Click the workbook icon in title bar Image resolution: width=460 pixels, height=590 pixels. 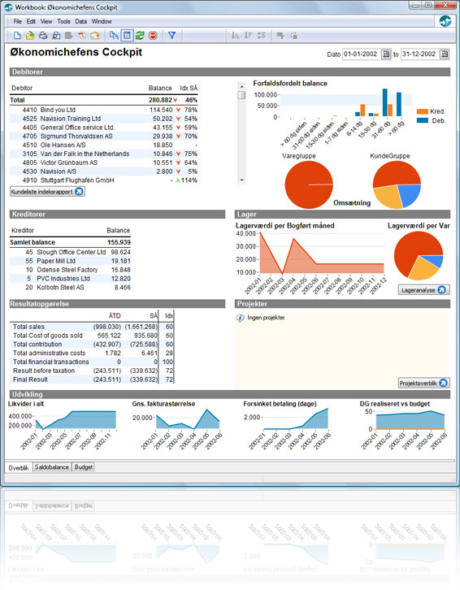coord(8,7)
